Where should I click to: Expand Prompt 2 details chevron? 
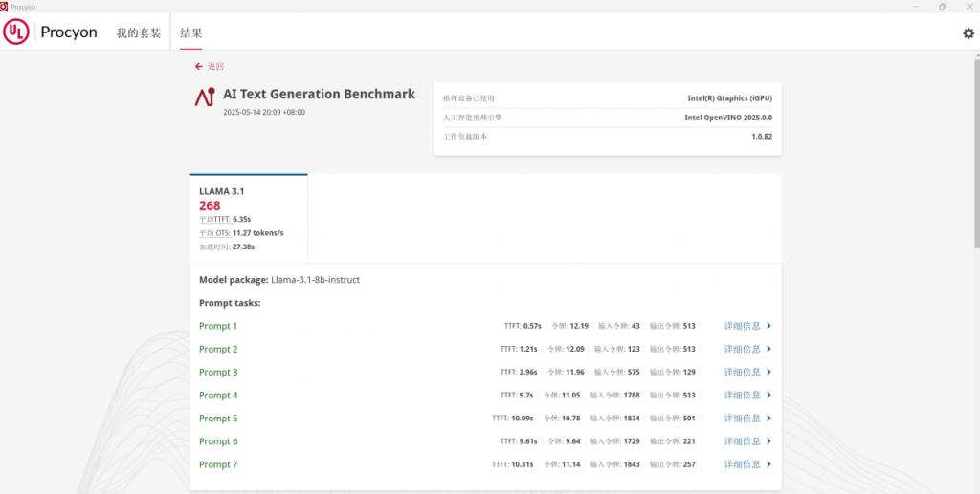768,349
